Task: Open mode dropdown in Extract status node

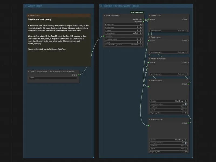Action: (168, 101)
